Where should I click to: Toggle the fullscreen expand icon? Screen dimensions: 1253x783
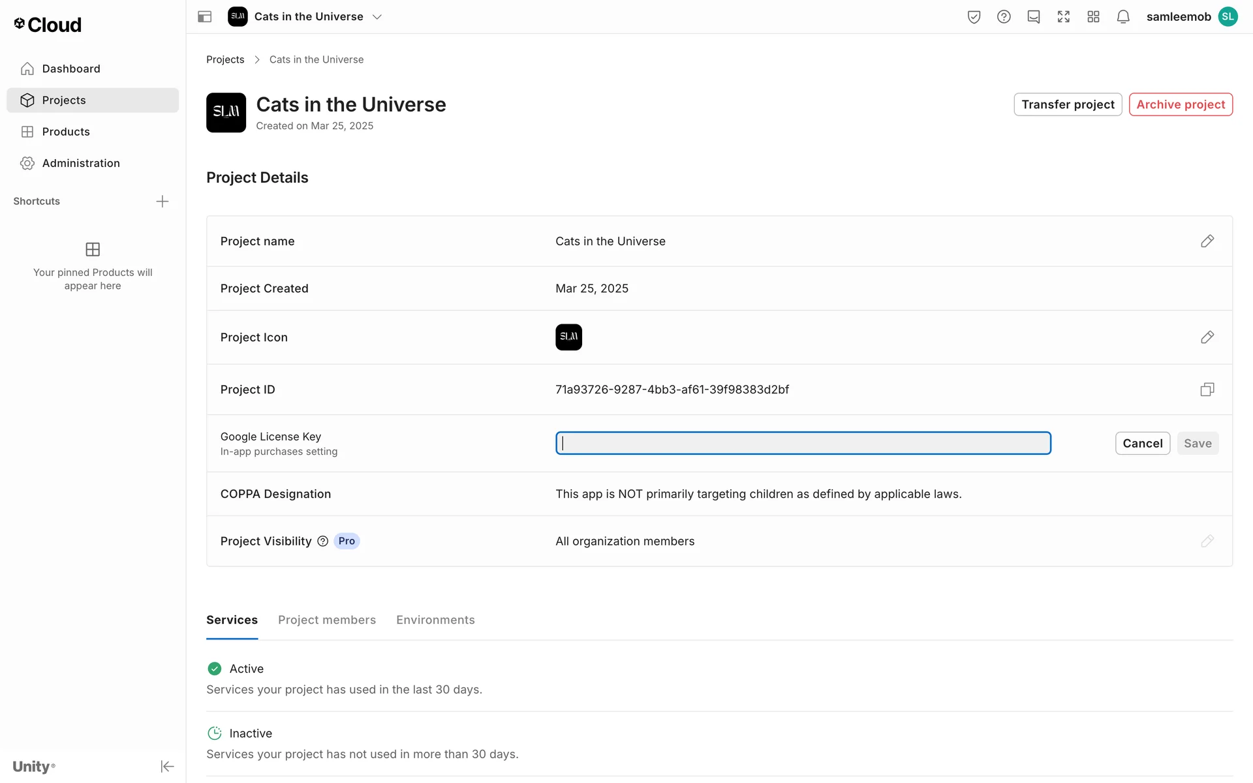click(1063, 17)
